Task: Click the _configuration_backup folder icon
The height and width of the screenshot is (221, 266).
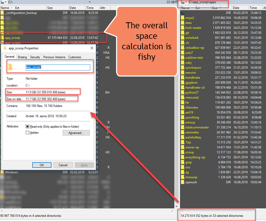Action: pyautogui.click(x=2, y=13)
